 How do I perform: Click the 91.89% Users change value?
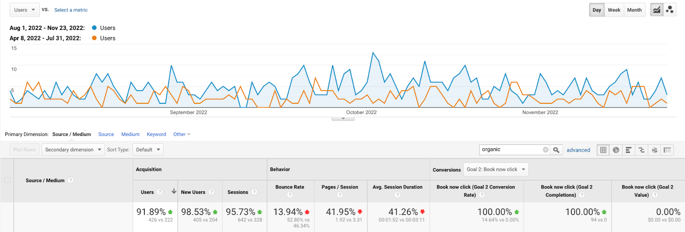point(151,212)
